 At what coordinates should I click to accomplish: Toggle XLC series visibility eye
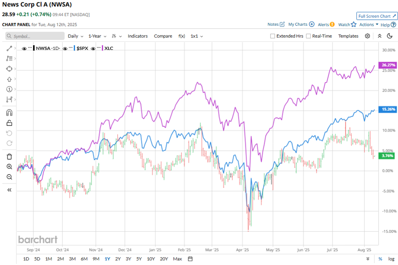pos(93,48)
